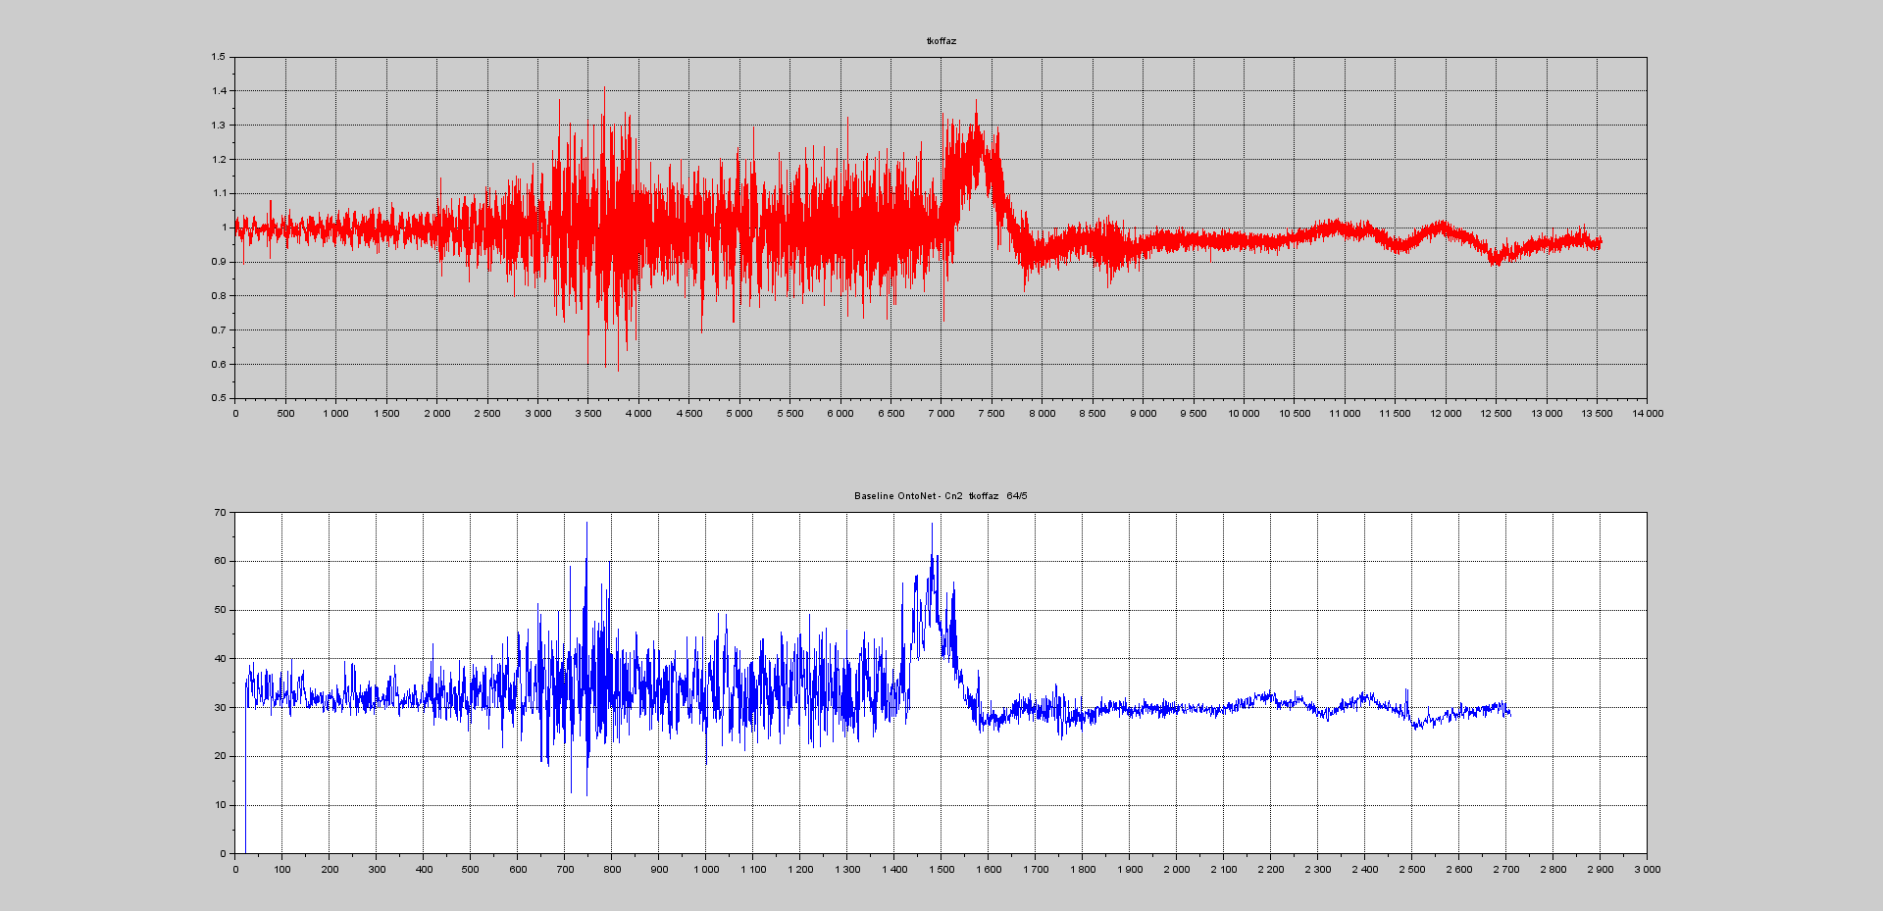Viewport: 1883px width, 911px height.
Task: Select the 70 y-axis label on blue plot
Action: (x=220, y=512)
